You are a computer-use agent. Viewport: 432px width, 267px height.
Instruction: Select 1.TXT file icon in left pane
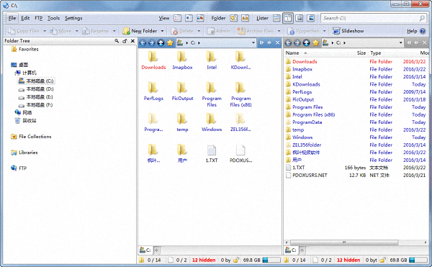coord(212,153)
